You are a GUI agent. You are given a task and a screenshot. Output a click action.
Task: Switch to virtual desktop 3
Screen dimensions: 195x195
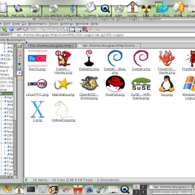click(x=136, y=192)
